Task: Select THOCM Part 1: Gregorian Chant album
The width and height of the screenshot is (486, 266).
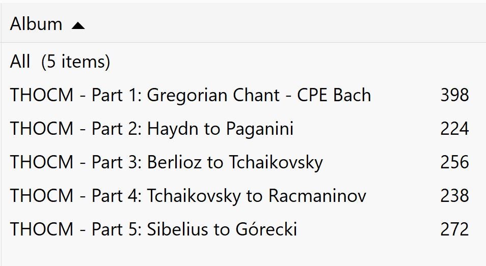Action: tap(190, 95)
